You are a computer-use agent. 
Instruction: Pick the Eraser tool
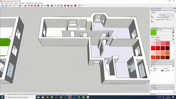[6, 5]
